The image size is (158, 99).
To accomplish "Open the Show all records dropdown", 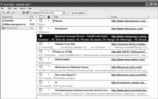I will pyautogui.click(x=63, y=13).
